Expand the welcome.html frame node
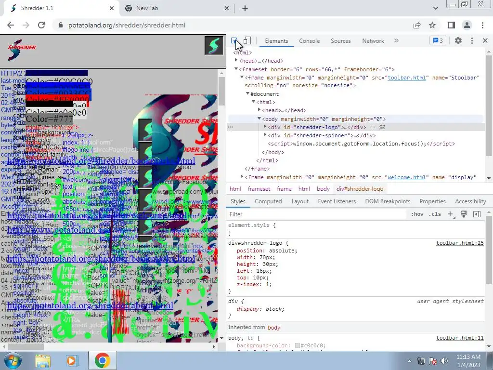This screenshot has width=493, height=370. (242, 177)
